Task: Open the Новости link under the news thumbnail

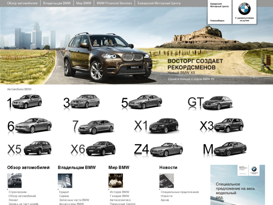Action: click(x=167, y=196)
